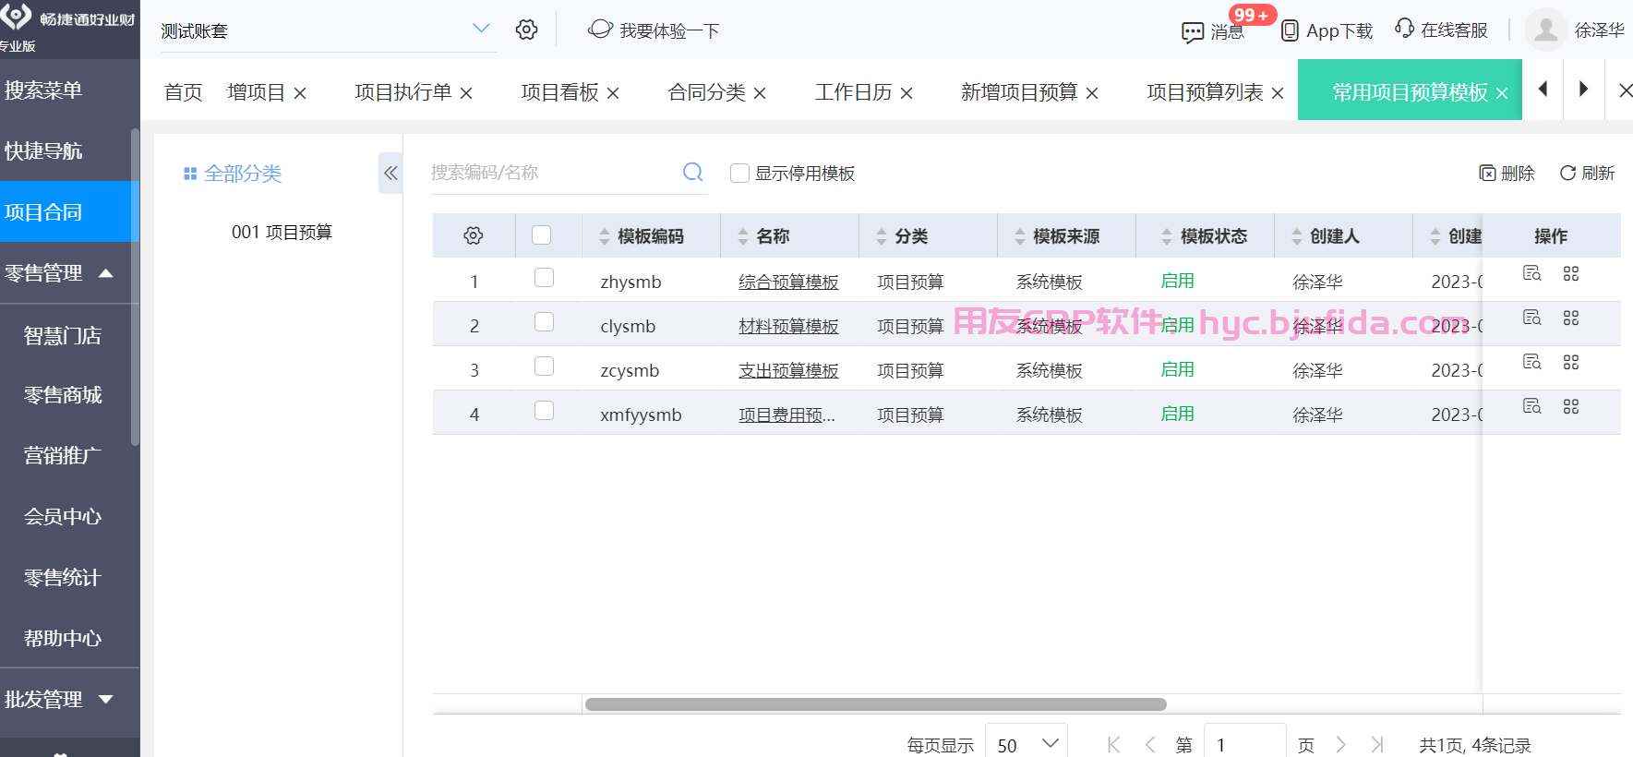Select 001 项目预算 category
Viewport: 1633px width, 757px height.
point(282,233)
